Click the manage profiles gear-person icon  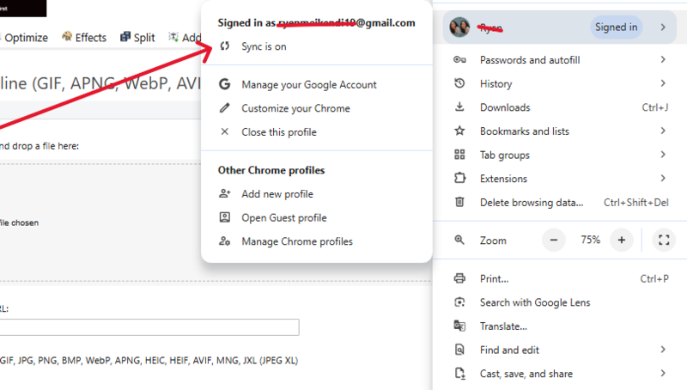[x=225, y=241]
